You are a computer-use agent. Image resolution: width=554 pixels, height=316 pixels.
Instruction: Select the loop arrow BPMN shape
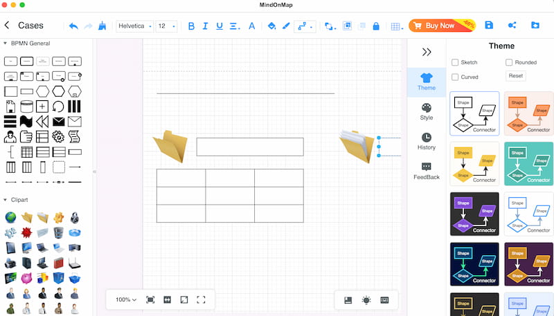58,106
